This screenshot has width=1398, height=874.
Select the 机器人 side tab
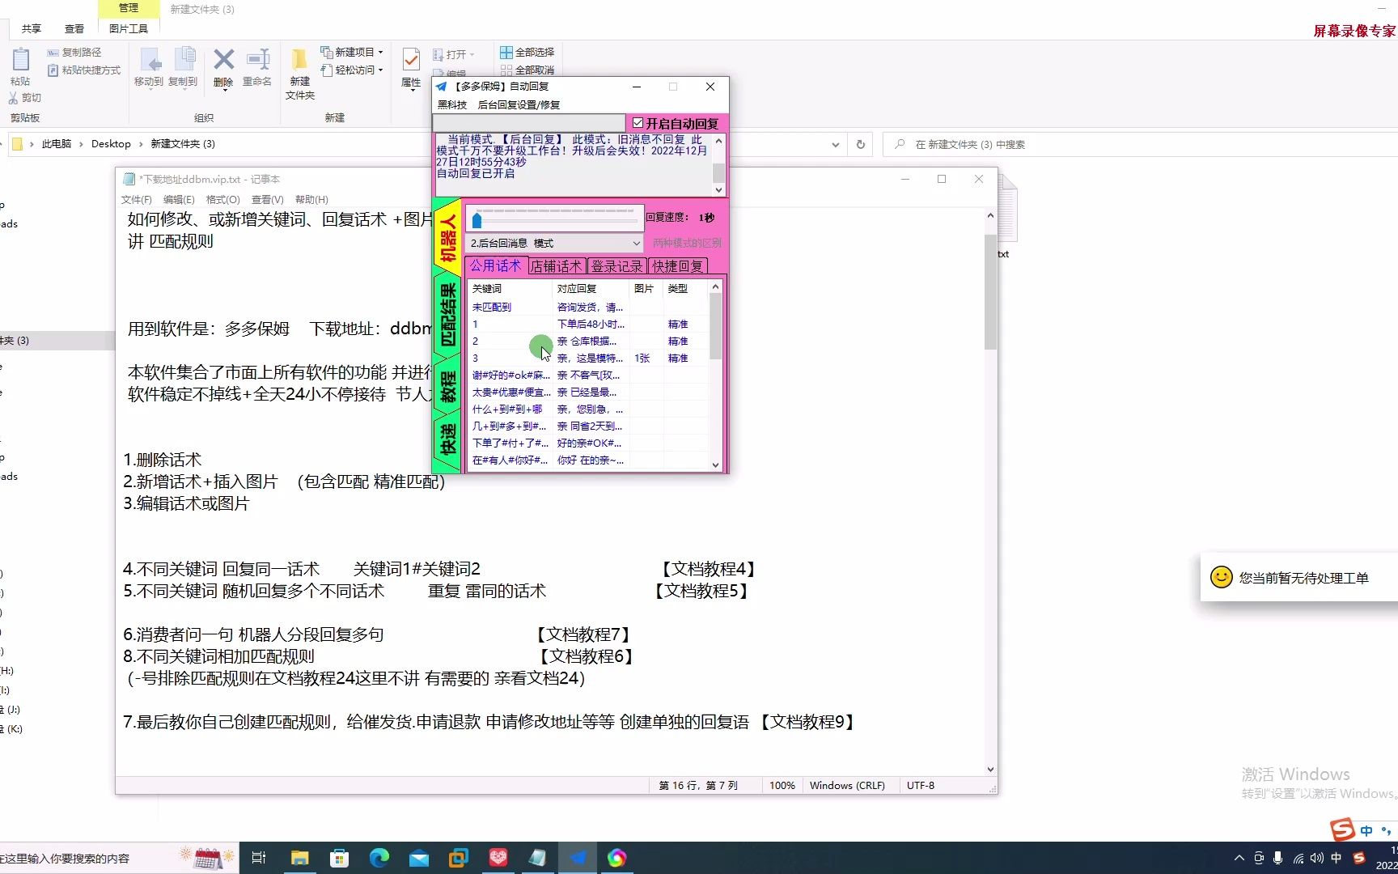pyautogui.click(x=448, y=237)
